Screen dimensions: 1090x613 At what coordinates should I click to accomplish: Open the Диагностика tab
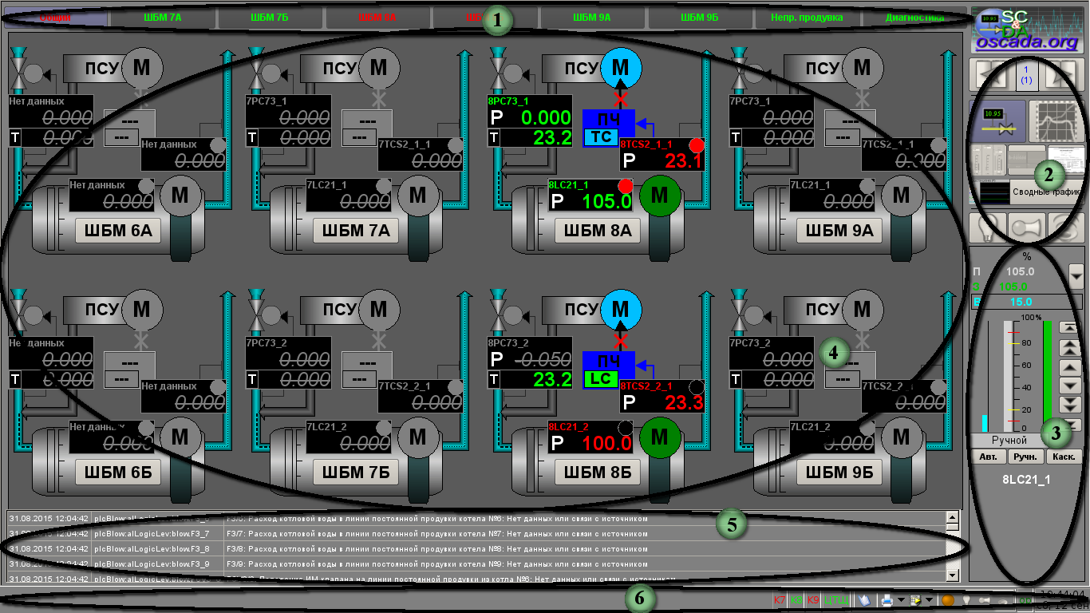pos(914,17)
